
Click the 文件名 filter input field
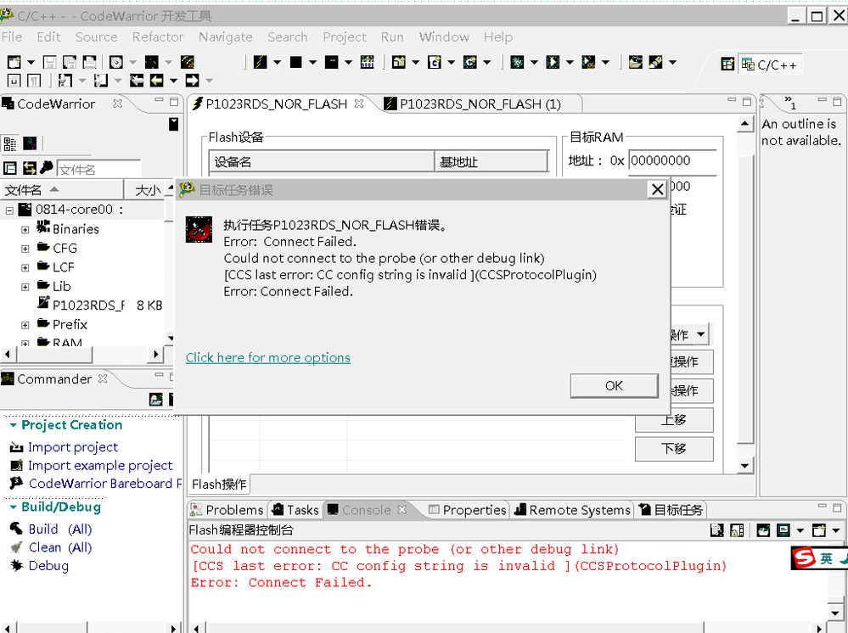98,169
